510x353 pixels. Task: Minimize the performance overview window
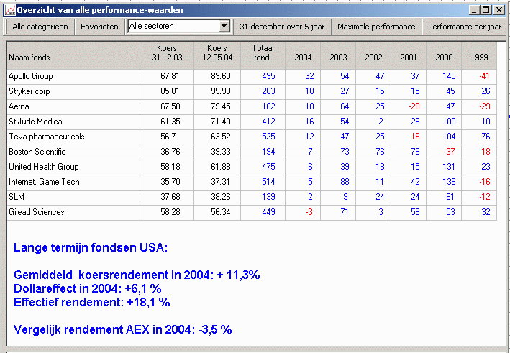point(475,10)
